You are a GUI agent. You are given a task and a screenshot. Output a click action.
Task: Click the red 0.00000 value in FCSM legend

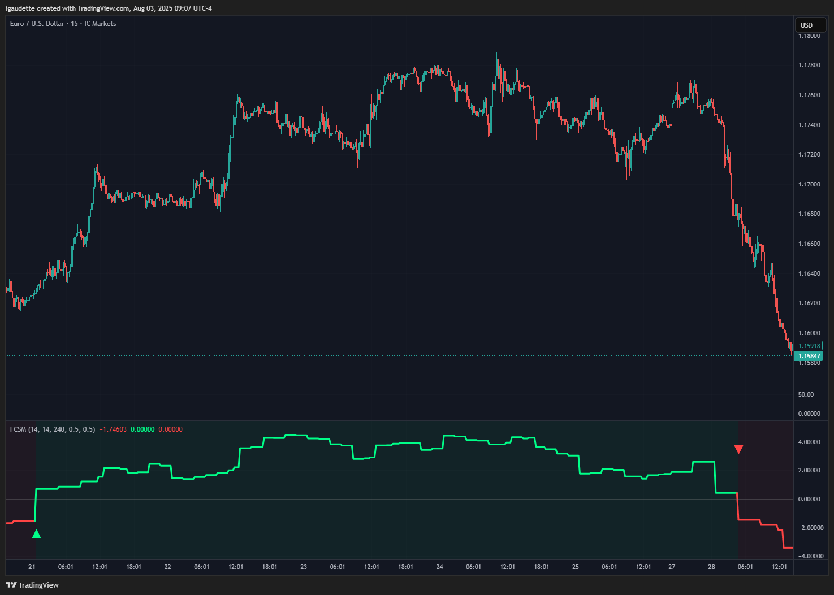pyautogui.click(x=170, y=429)
